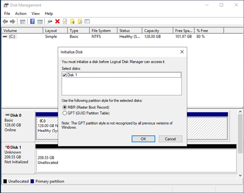Sort by the Layout column header

[x=55, y=31]
